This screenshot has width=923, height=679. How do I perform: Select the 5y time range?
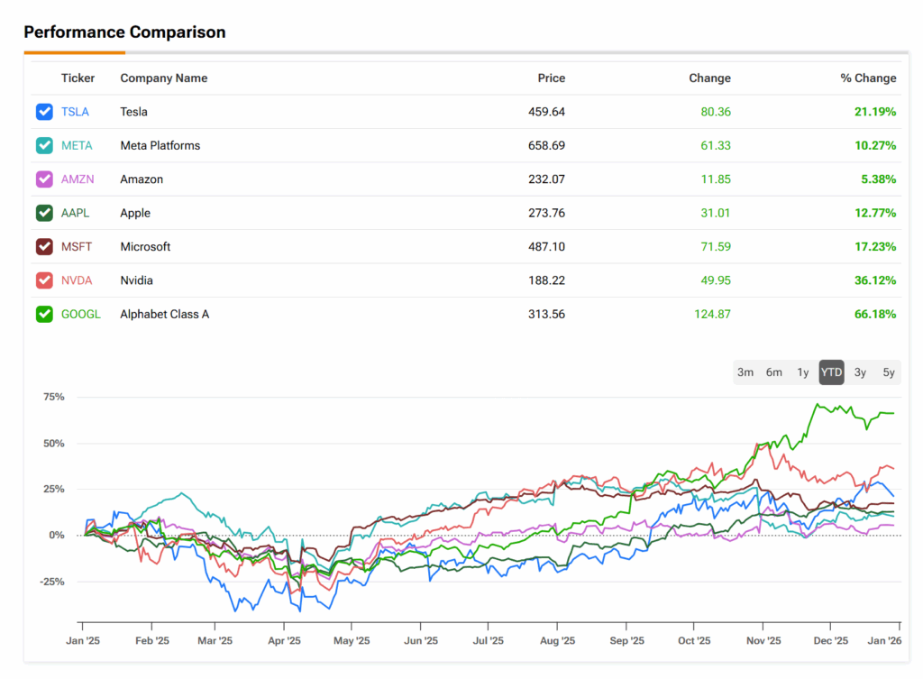(889, 372)
